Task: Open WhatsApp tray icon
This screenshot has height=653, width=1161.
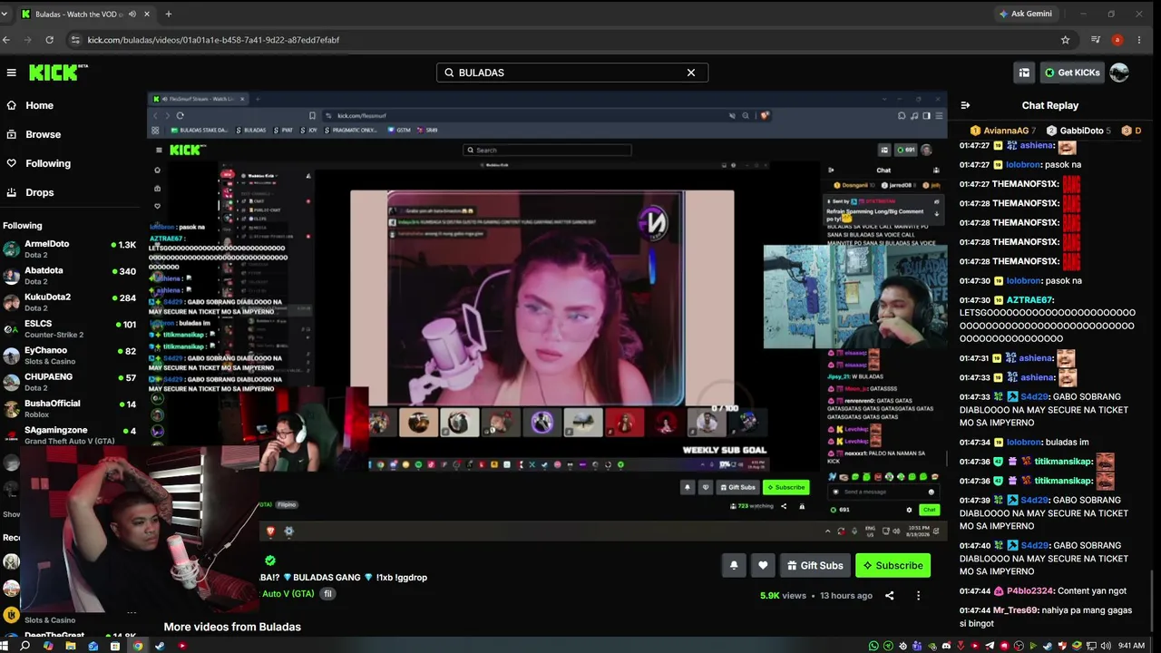Action: click(x=873, y=646)
